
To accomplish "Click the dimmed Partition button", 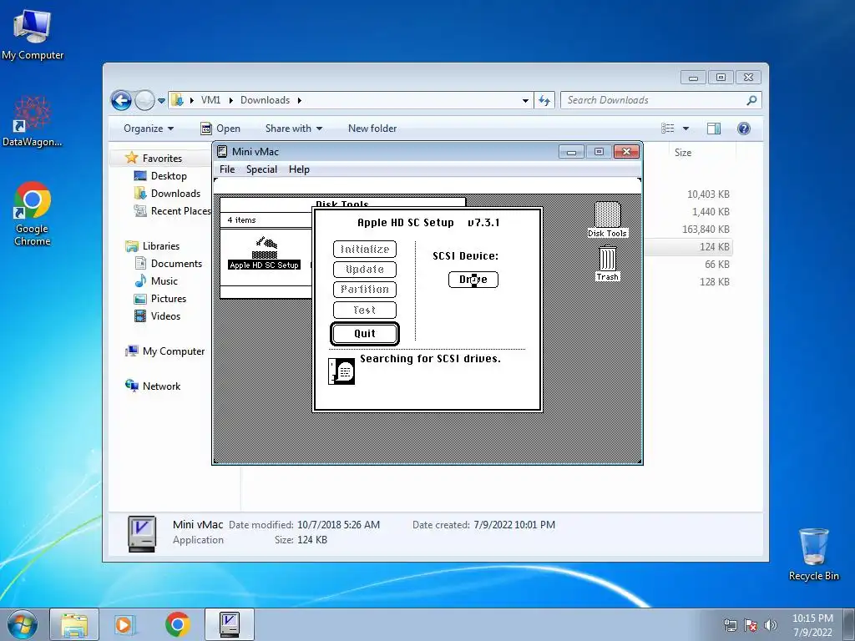I will click(365, 290).
